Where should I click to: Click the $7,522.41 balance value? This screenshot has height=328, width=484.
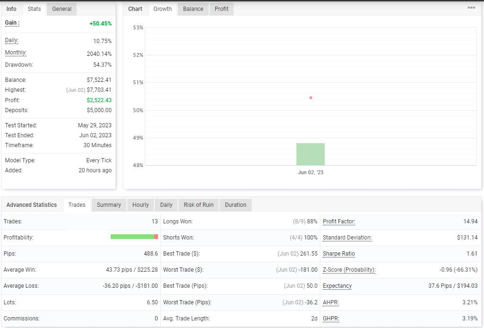[99, 80]
